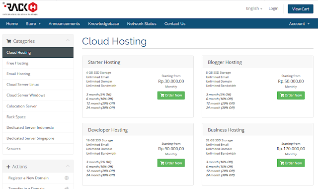Click the Categories shopping cart icon
The height and width of the screenshot is (189, 318).
coord(9,41)
